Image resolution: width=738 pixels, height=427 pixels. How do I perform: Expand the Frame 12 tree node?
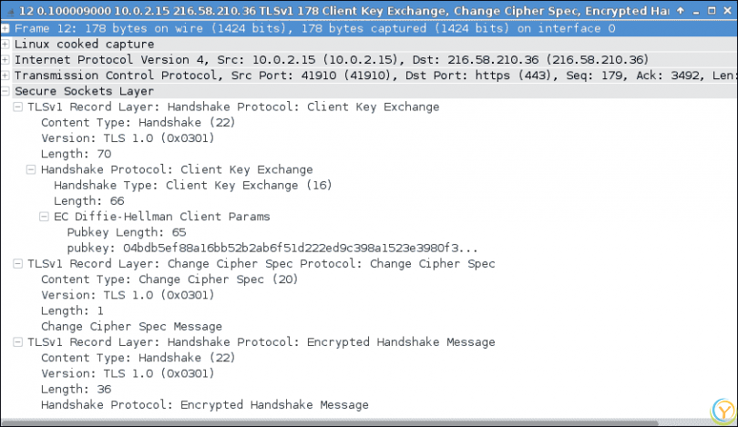pyautogui.click(x=5, y=28)
